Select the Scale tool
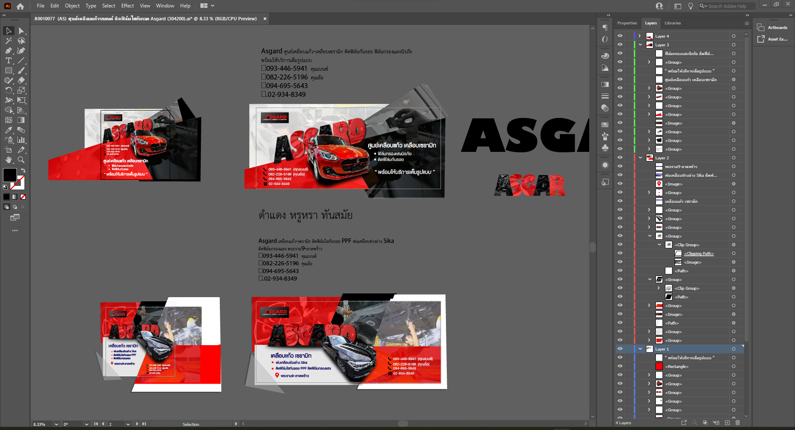The image size is (795, 430). tap(22, 90)
